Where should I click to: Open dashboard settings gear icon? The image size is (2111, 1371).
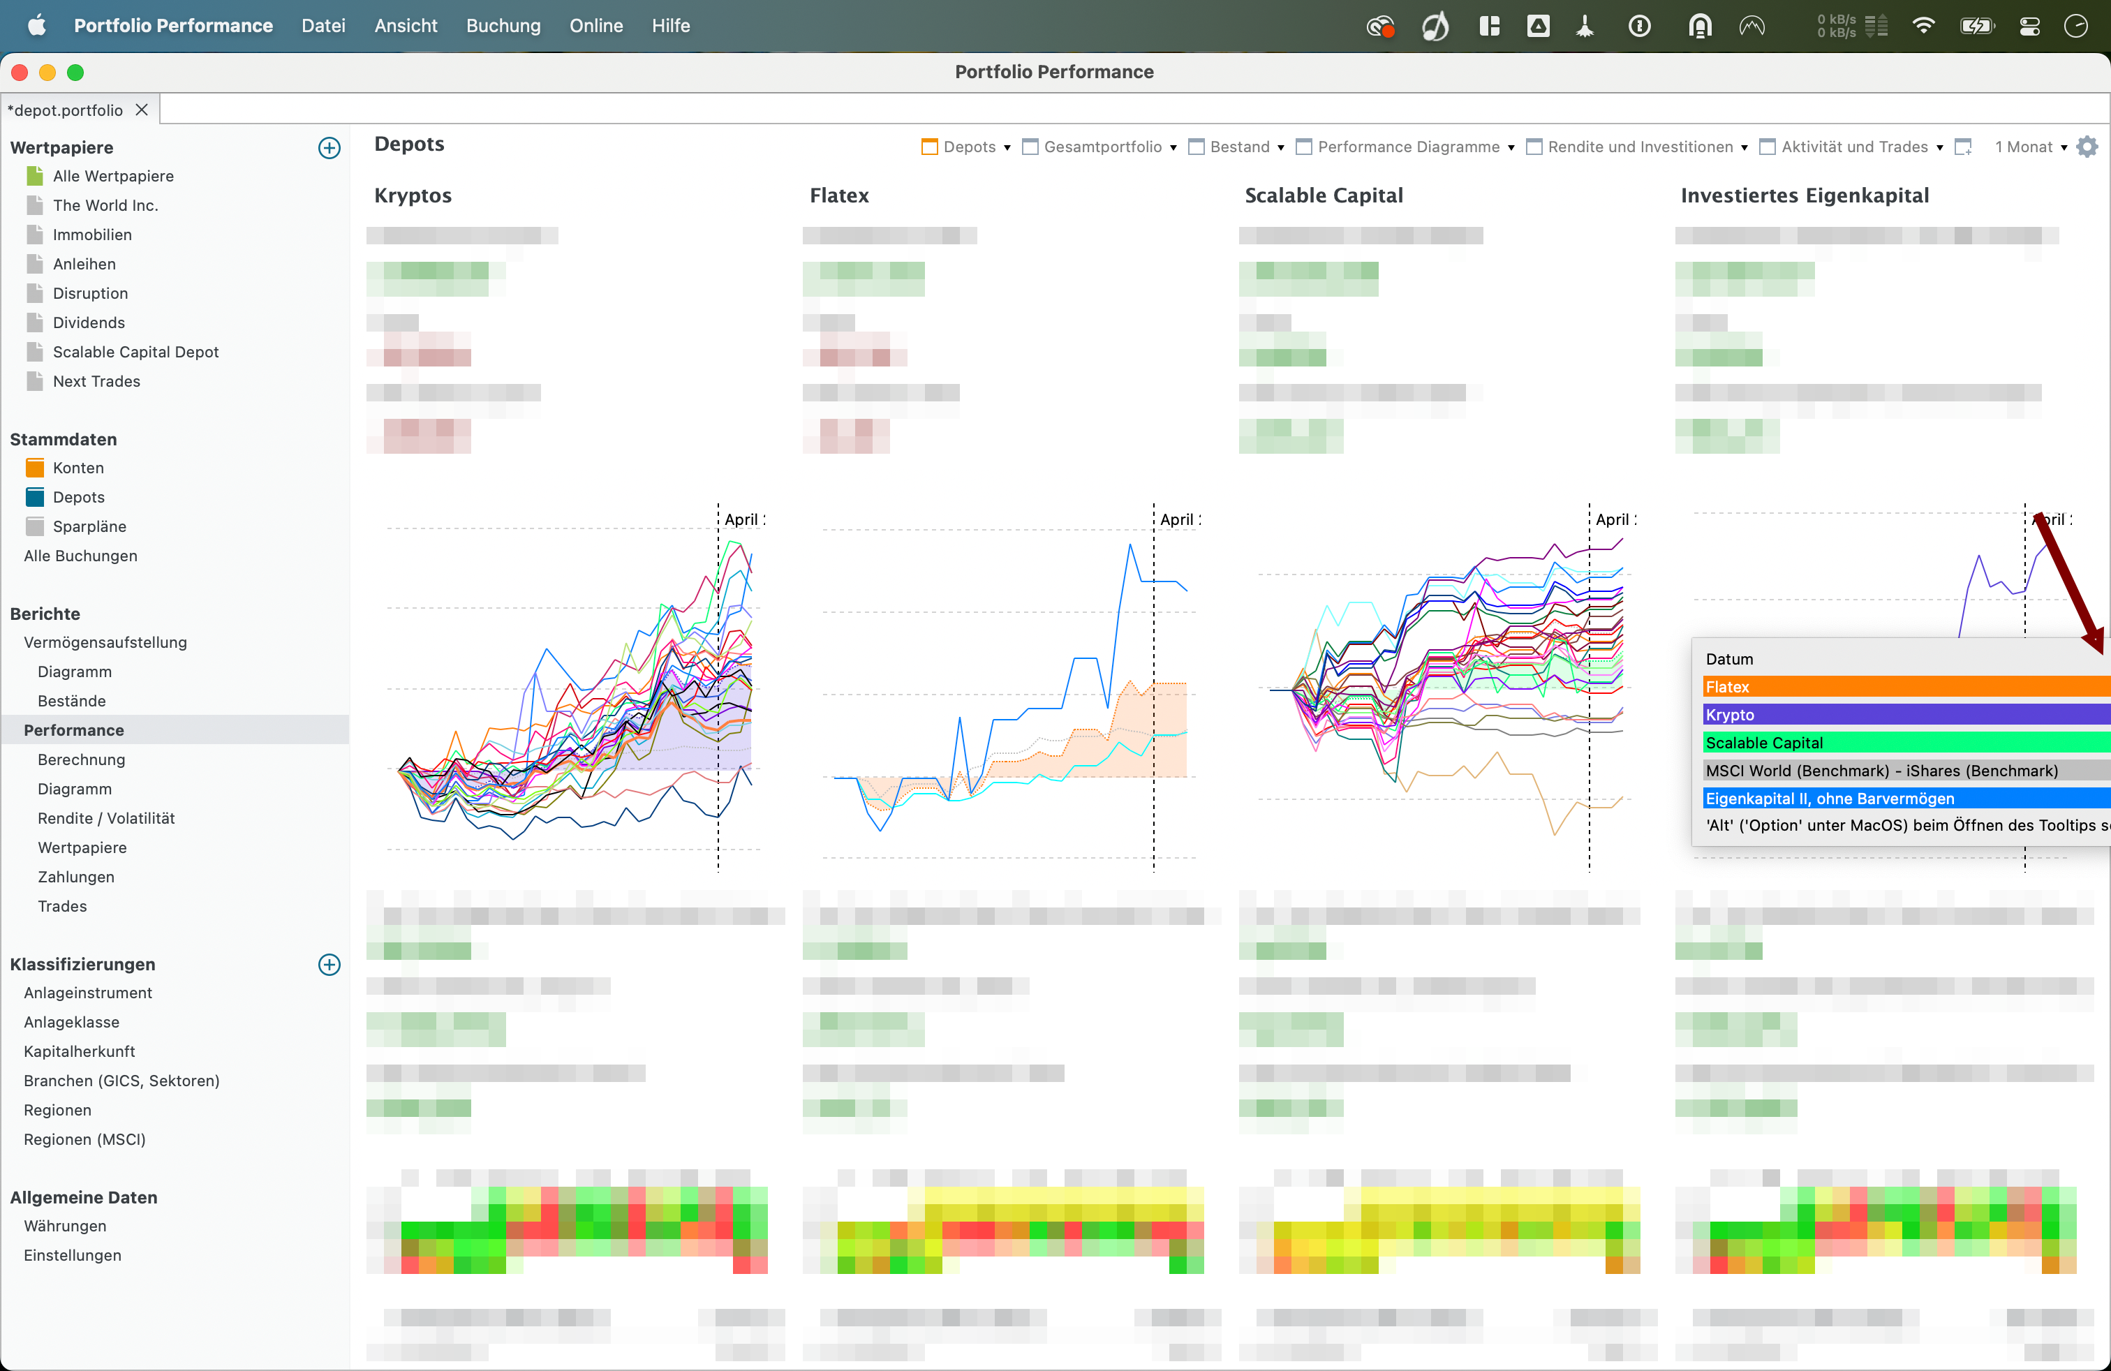click(x=2088, y=147)
